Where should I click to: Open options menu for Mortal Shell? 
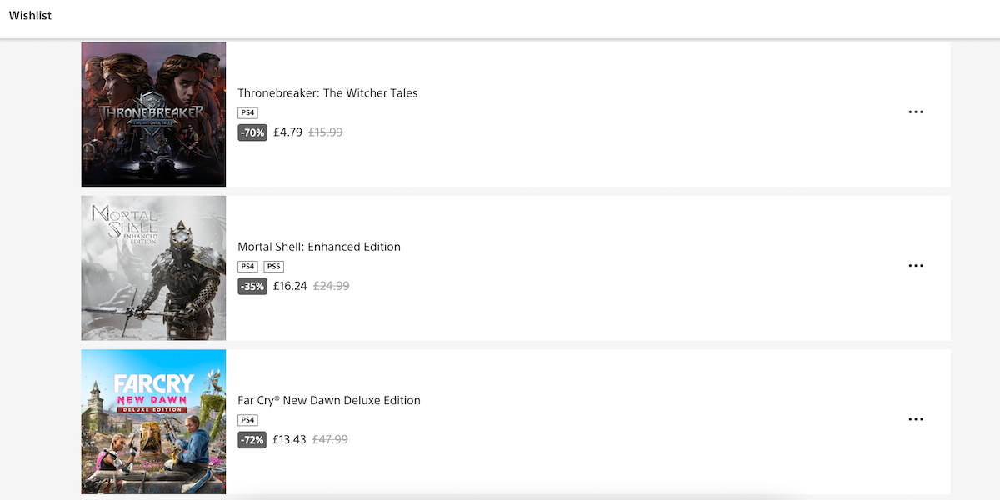coord(916,265)
